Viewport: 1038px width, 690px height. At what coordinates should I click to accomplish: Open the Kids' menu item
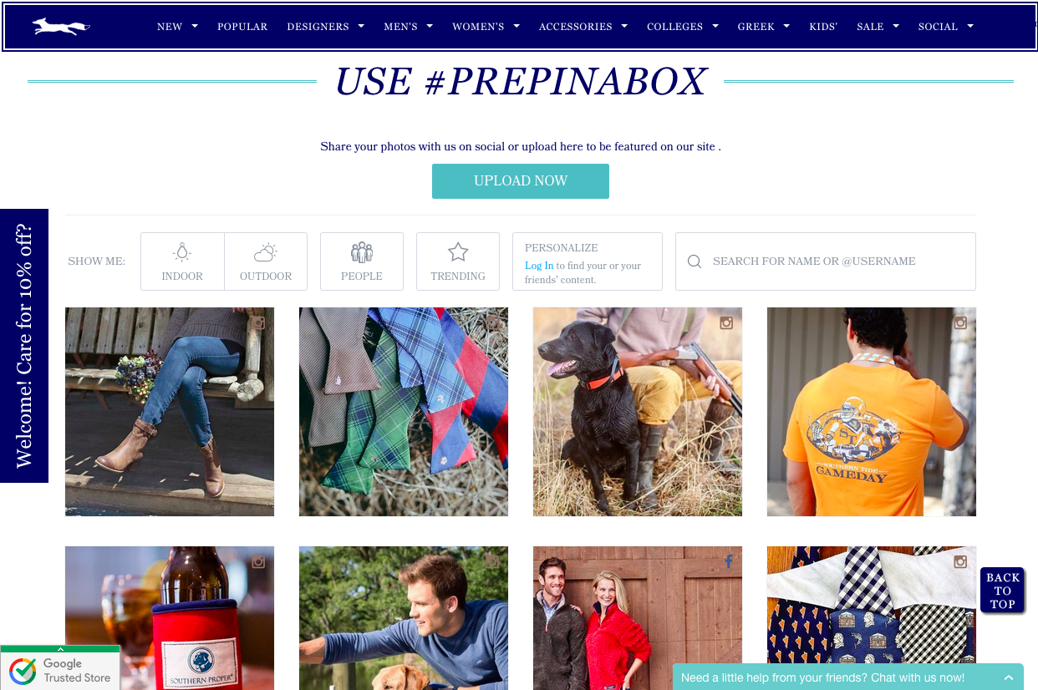click(x=823, y=27)
